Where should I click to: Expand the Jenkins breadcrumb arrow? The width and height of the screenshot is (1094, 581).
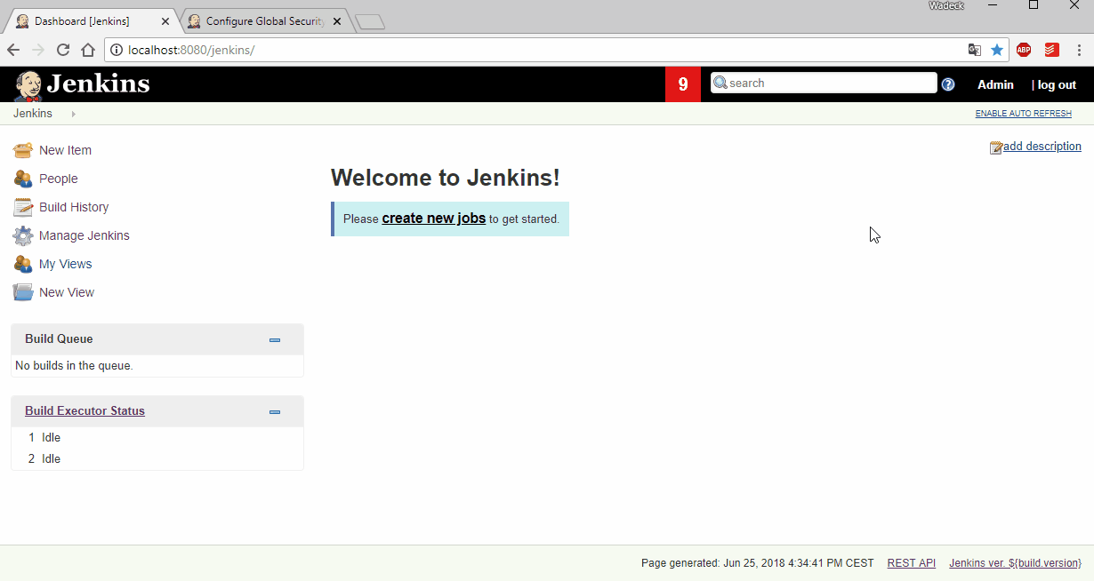coord(73,114)
